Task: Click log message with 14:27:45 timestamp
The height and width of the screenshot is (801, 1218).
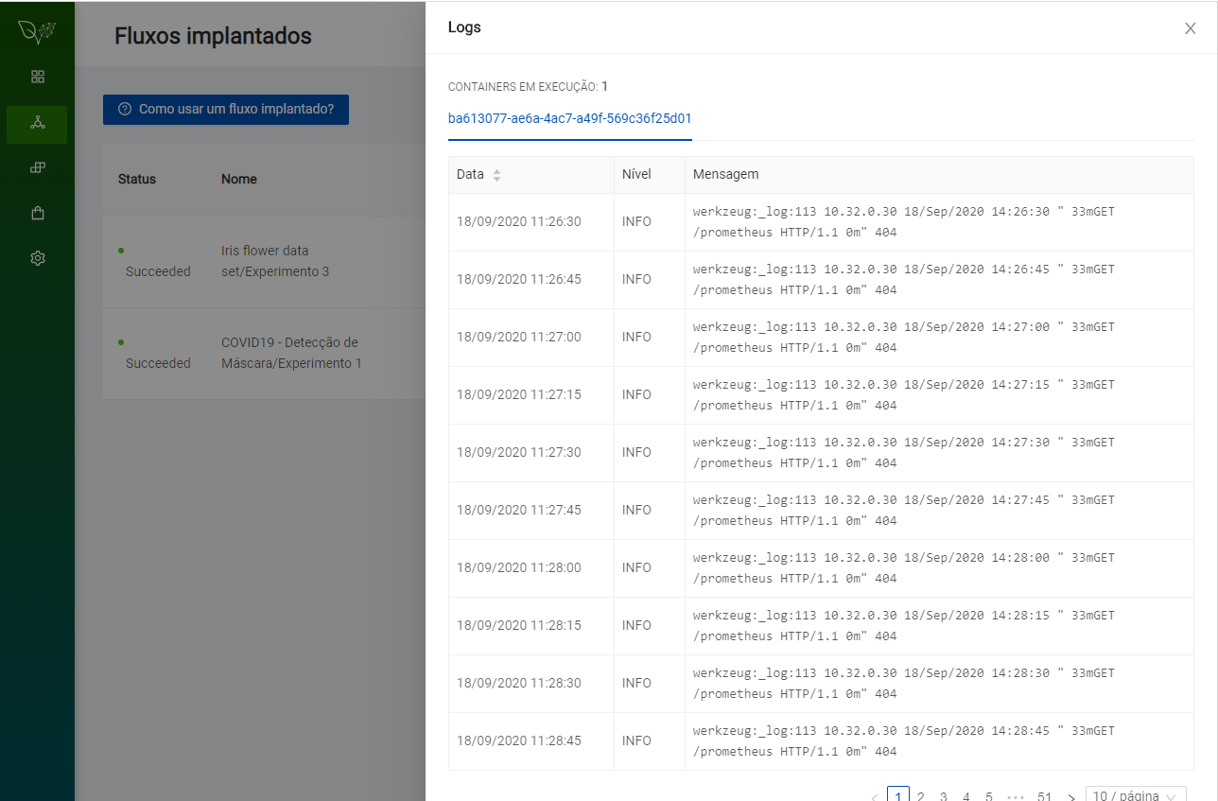Action: (x=904, y=511)
